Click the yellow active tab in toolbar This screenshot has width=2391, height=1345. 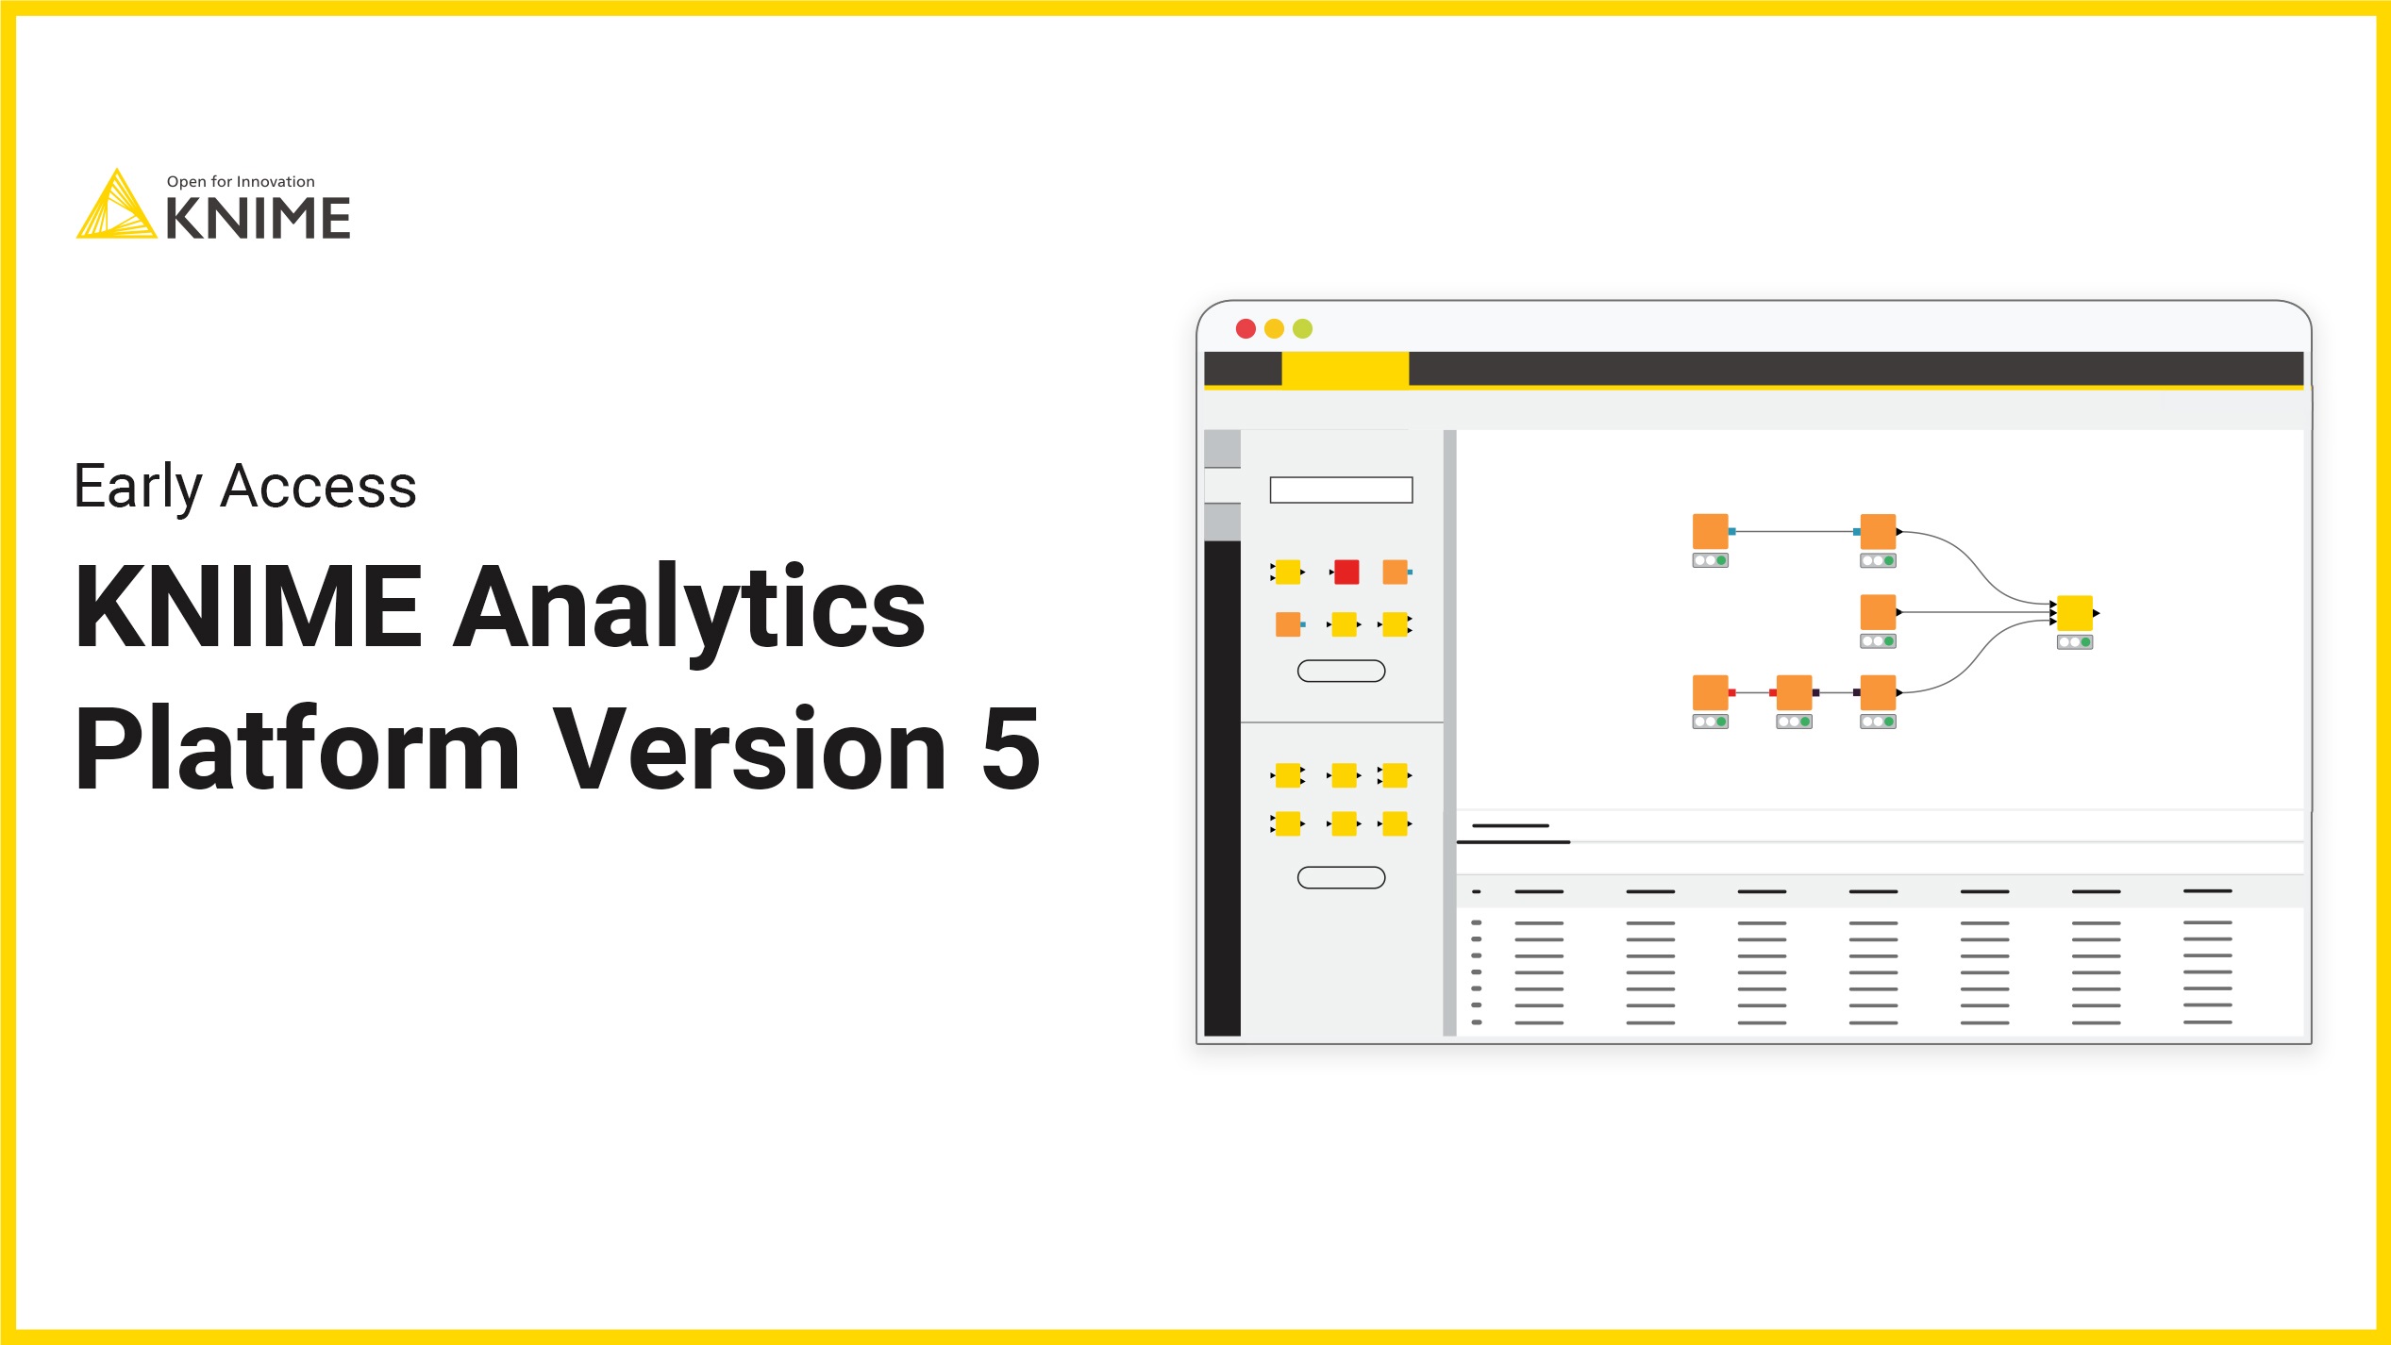click(1345, 370)
